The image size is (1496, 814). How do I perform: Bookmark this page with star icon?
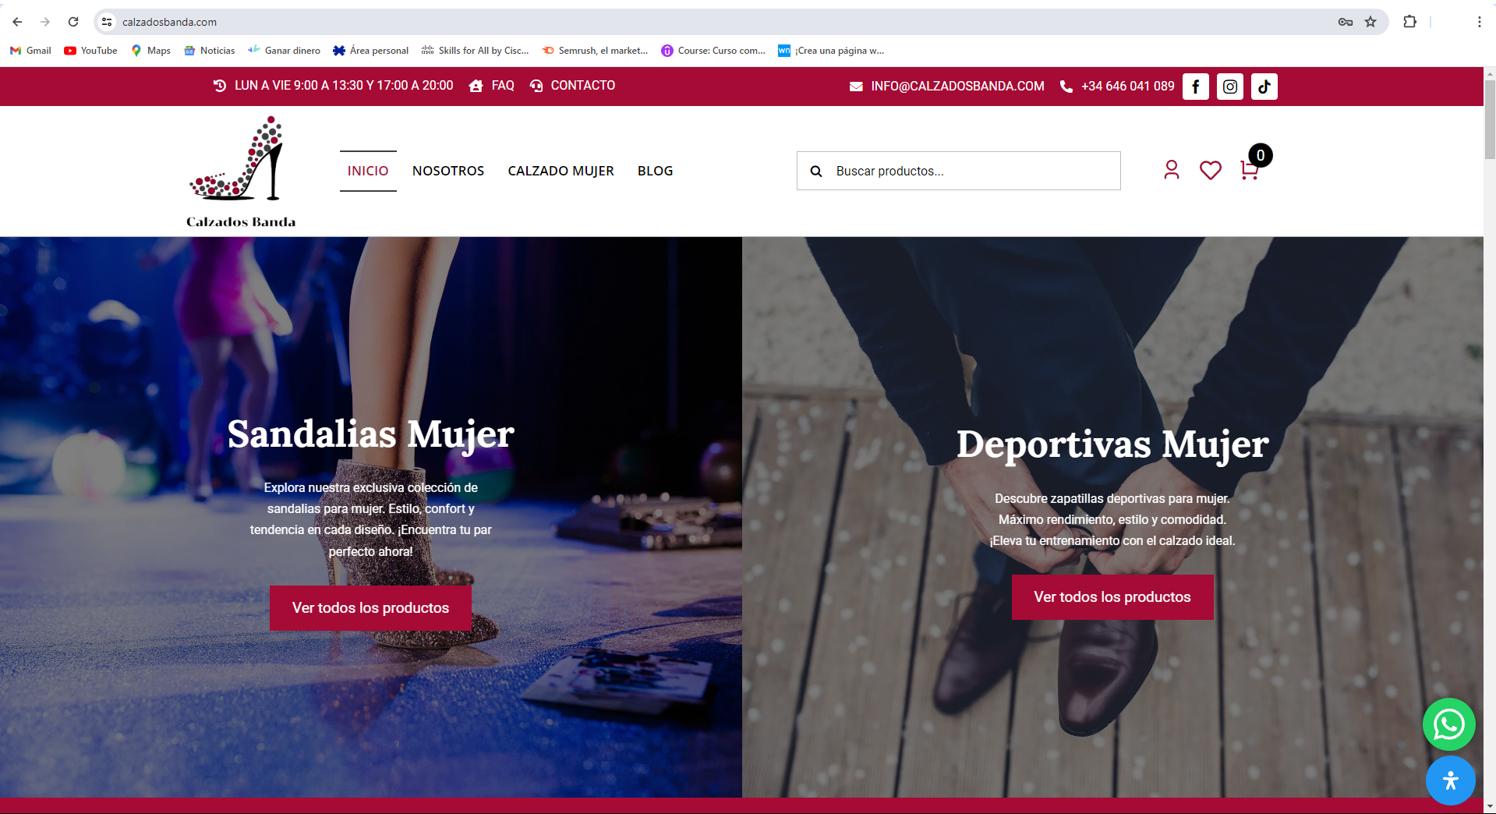pos(1370,22)
